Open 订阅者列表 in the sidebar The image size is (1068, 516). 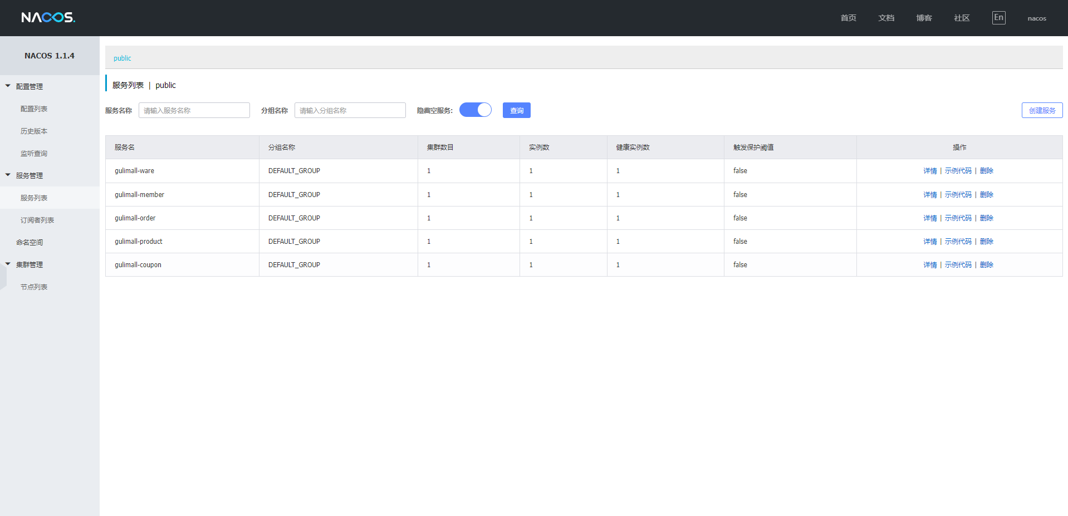[37, 220]
